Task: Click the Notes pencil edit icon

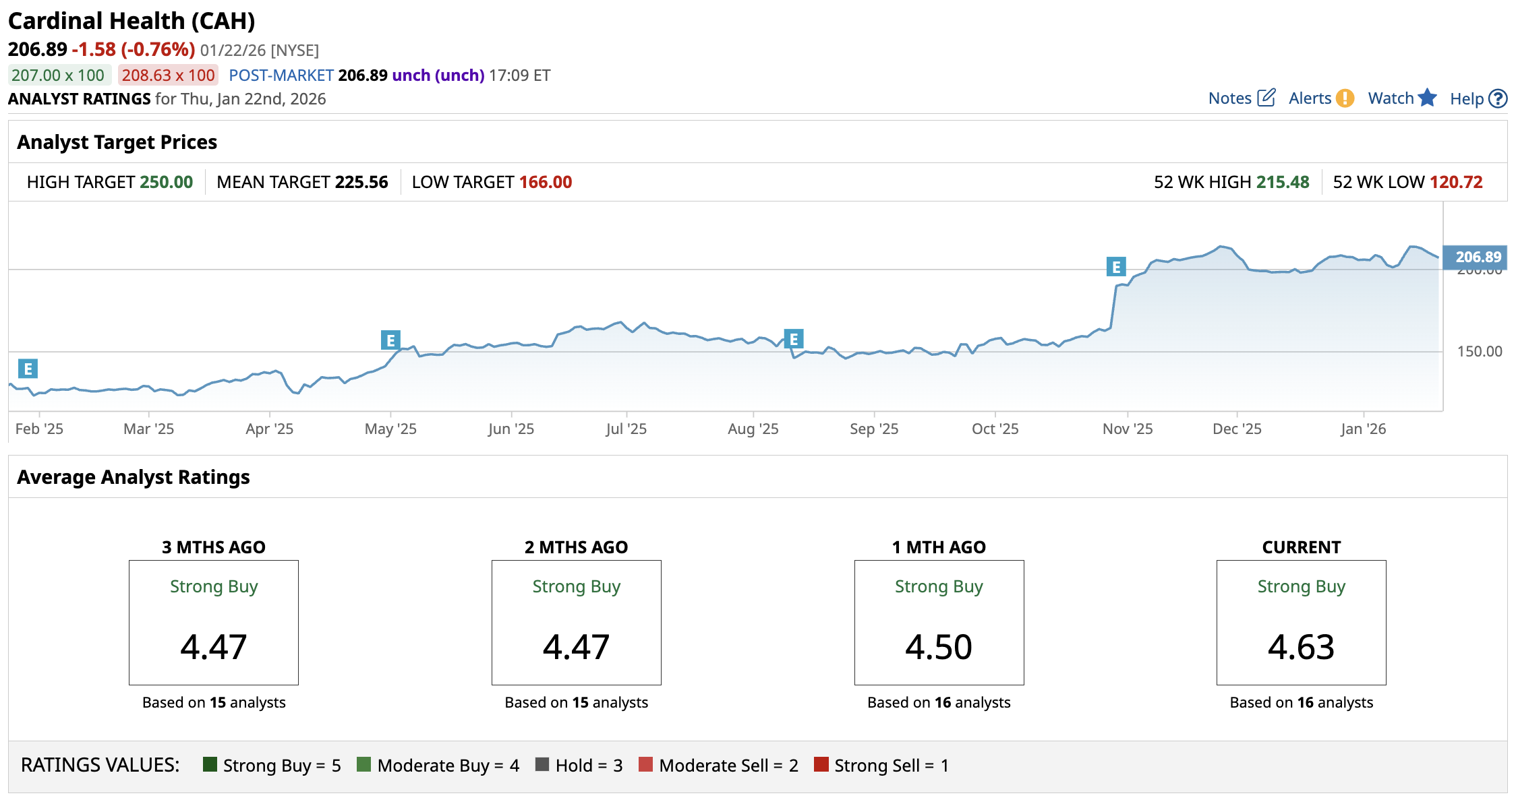Action: point(1266,98)
